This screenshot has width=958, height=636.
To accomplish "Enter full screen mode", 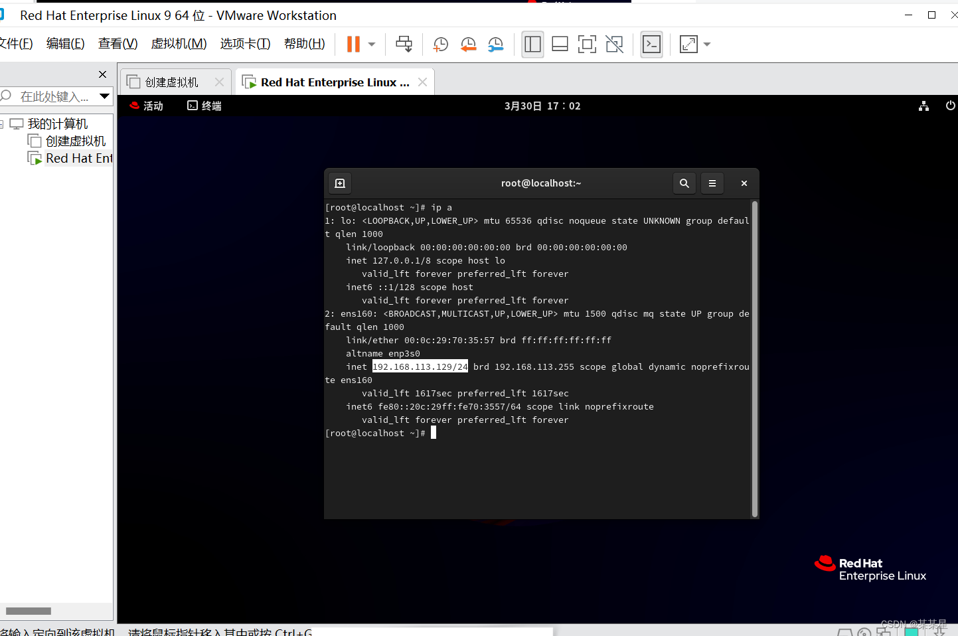I will [587, 44].
